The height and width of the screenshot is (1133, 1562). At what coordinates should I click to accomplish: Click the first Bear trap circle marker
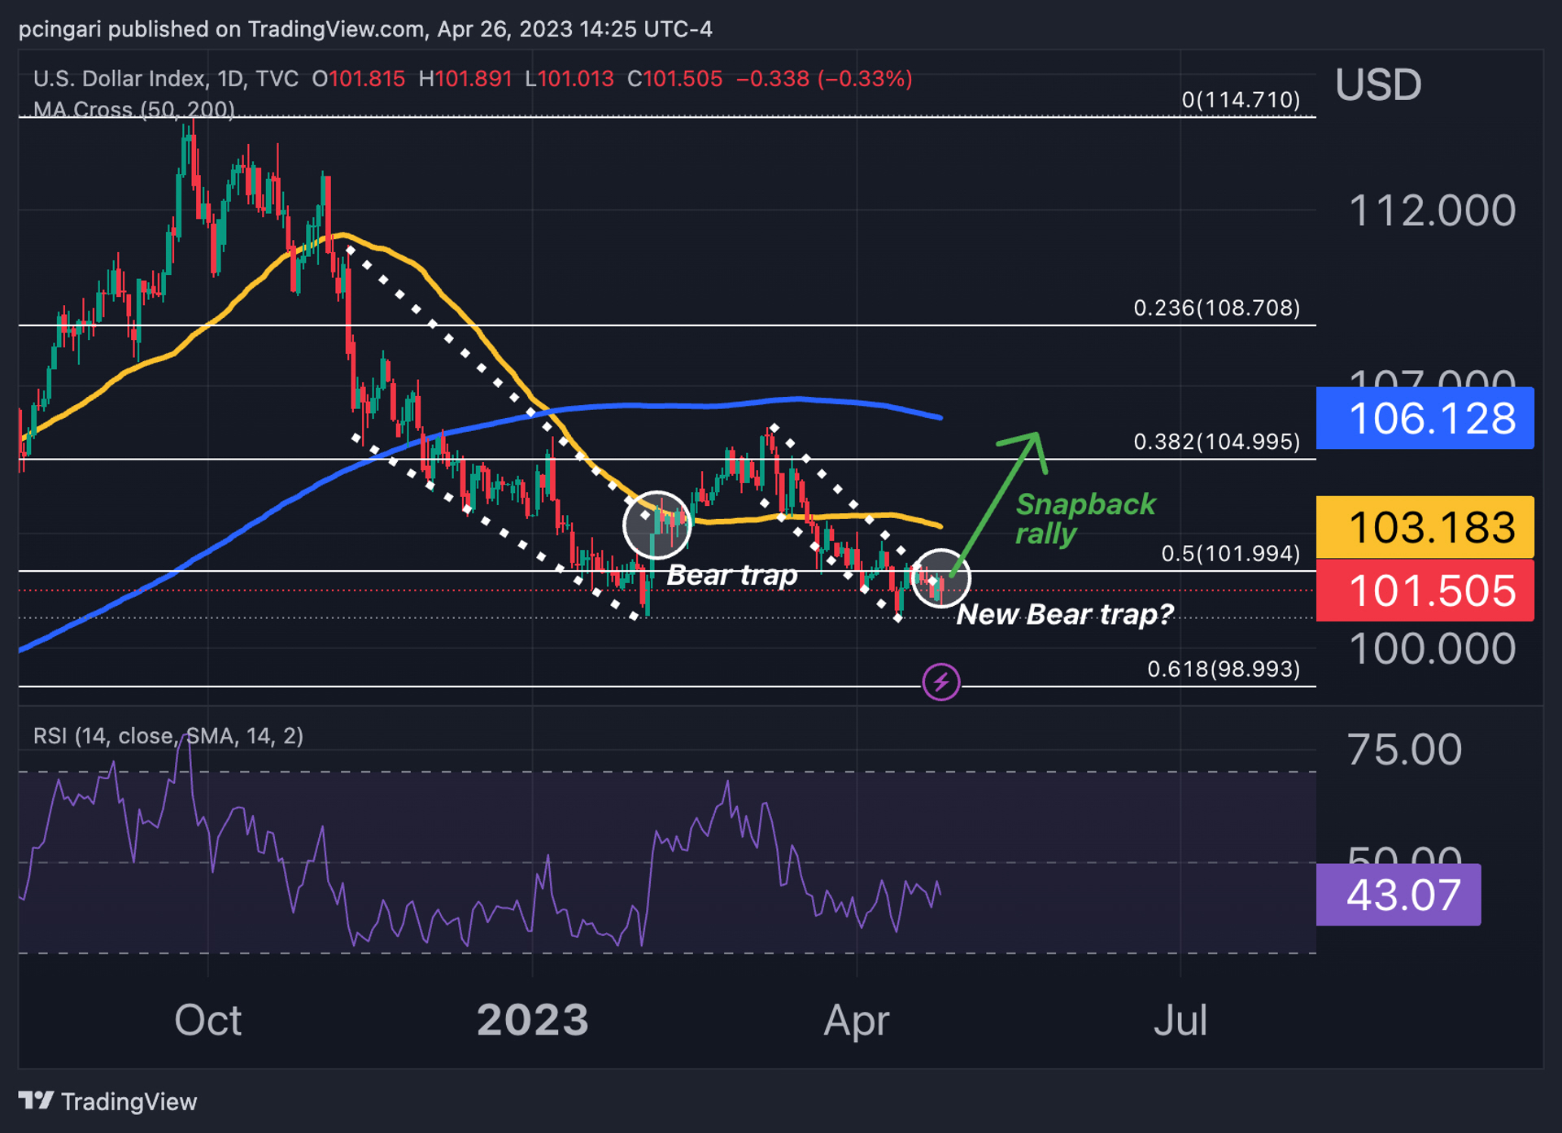(x=657, y=525)
